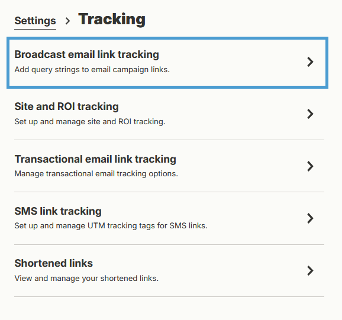Click the chevron arrow for Broadcast email link tracking
This screenshot has width=342, height=320.
click(x=310, y=62)
